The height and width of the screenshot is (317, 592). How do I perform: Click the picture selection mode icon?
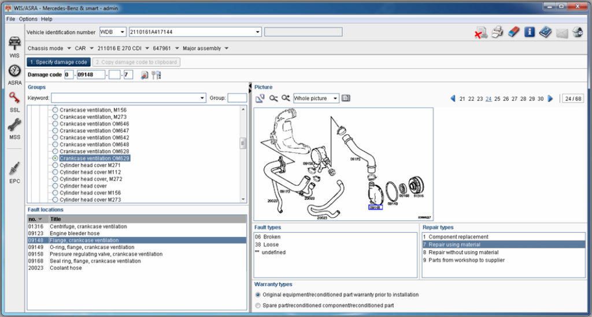point(260,98)
